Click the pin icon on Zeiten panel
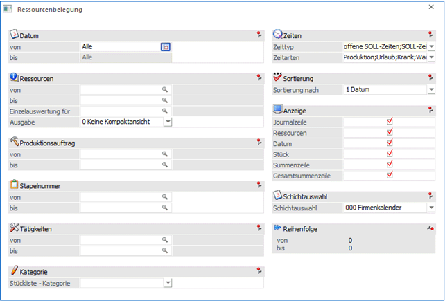This screenshot has height=303, width=445. click(431, 34)
